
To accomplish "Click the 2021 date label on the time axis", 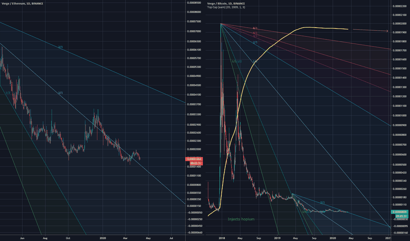I will (x=388, y=238).
